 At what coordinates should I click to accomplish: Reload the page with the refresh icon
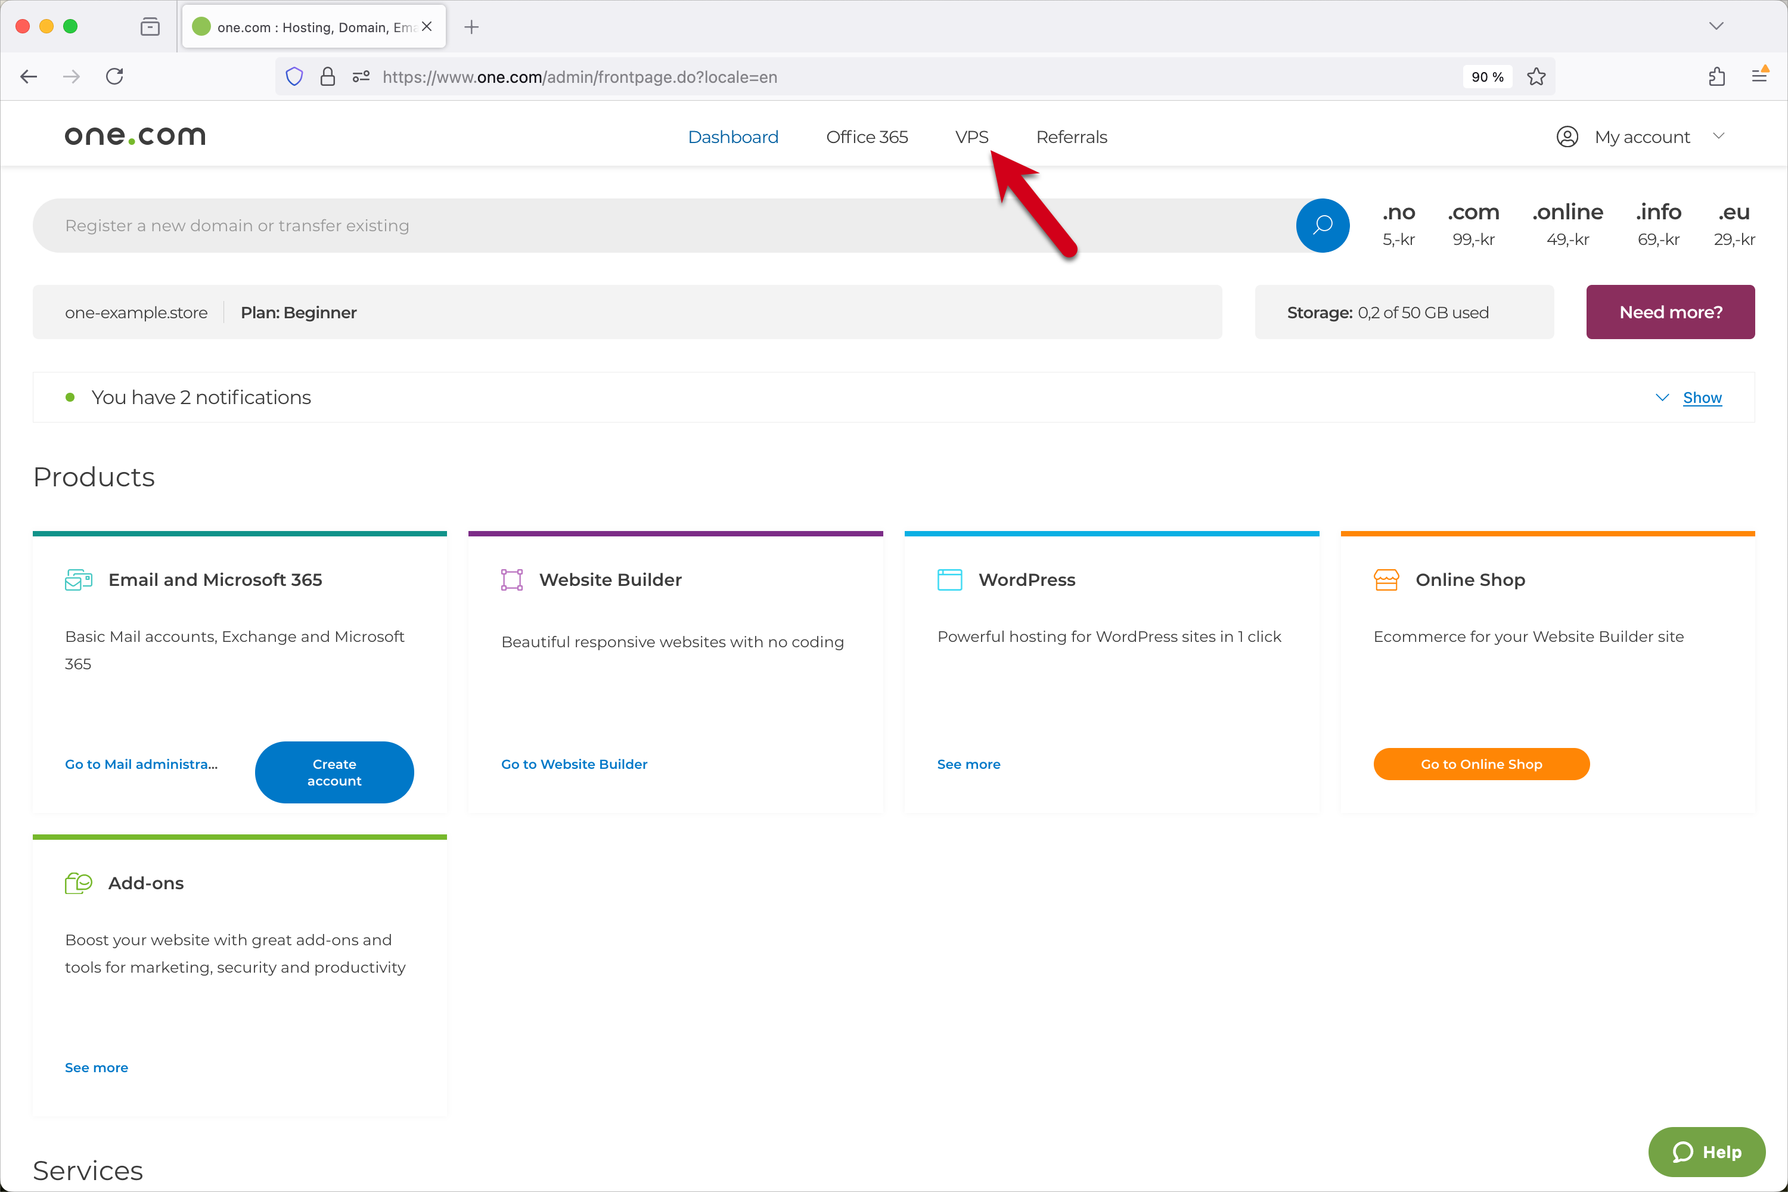(x=115, y=77)
